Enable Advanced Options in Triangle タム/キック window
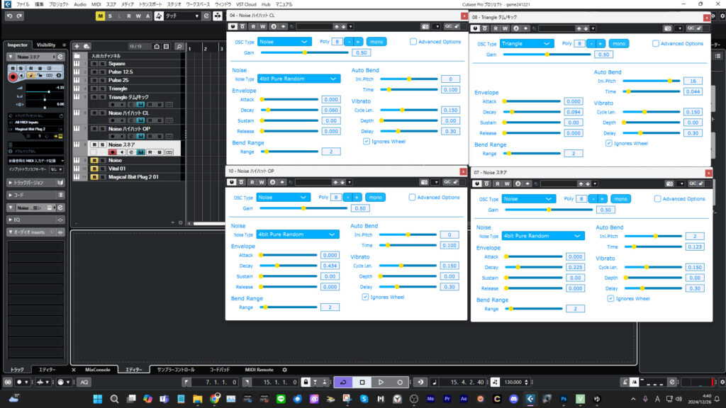This screenshot has height=408, width=726. pos(657,43)
